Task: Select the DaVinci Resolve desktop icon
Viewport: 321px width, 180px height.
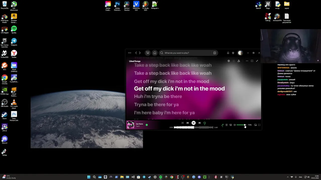Action: click(127, 6)
